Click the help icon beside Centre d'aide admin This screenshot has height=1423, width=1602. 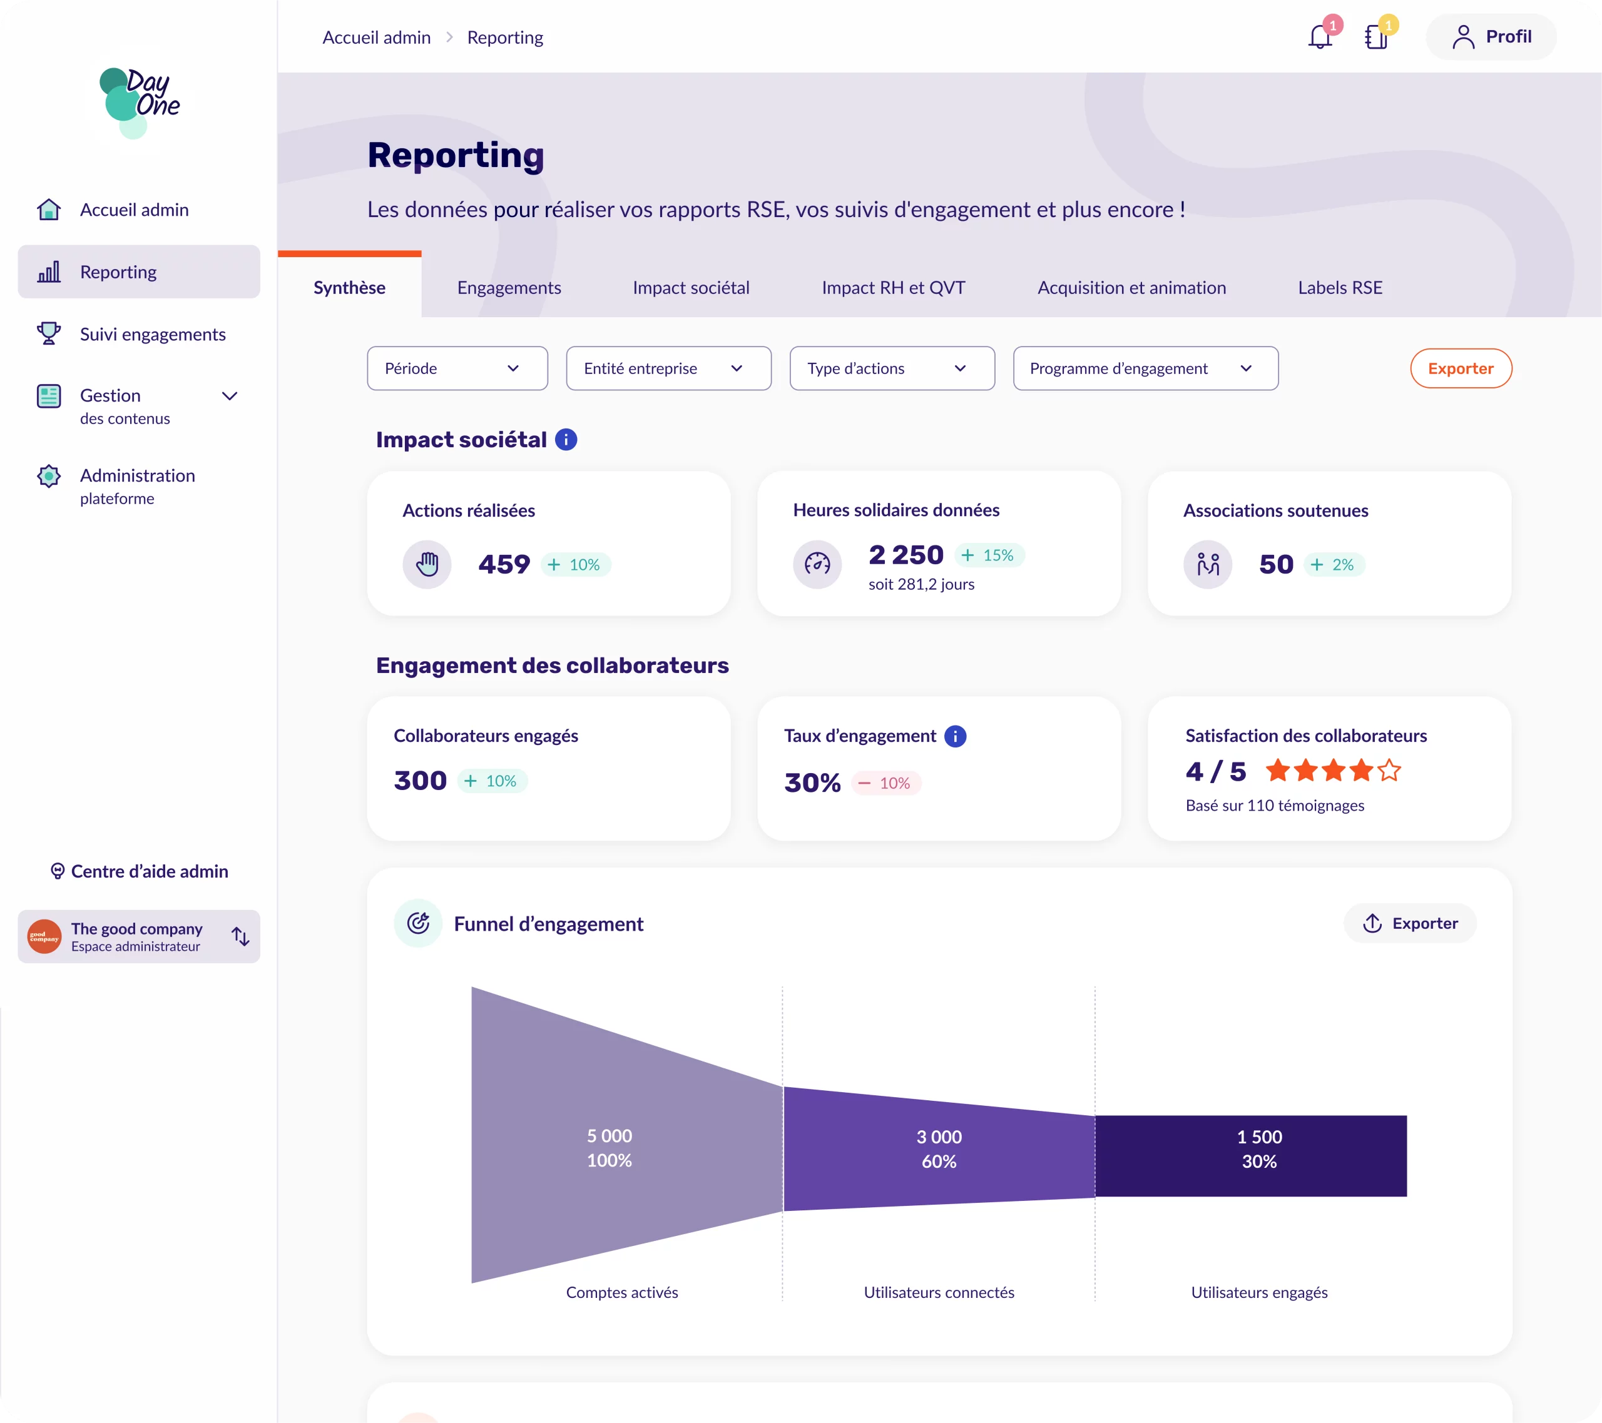click(x=57, y=871)
